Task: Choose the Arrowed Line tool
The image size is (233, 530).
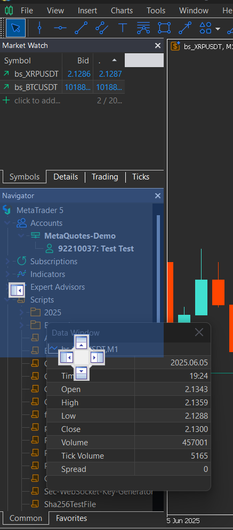Action: point(185,28)
